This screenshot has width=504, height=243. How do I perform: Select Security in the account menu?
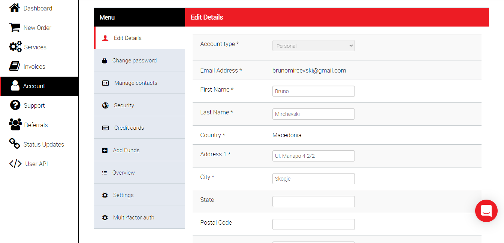tap(124, 105)
